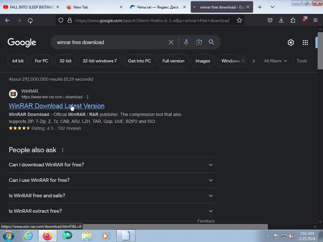
Task: Open the Action Center flag icon
Action: click(x=276, y=236)
